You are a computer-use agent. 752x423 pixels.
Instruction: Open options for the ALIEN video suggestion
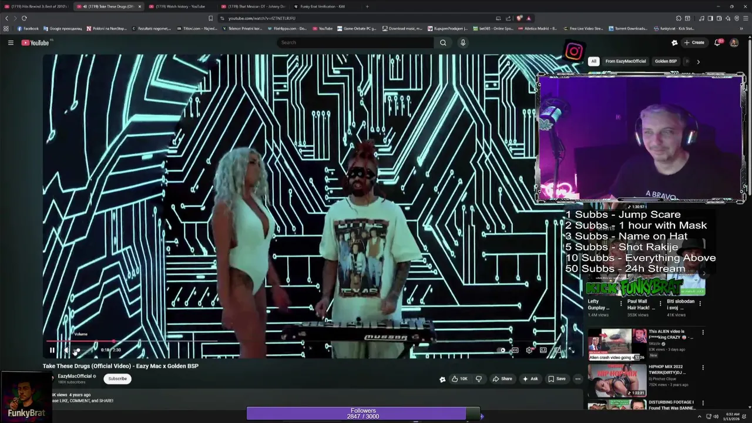(x=703, y=333)
